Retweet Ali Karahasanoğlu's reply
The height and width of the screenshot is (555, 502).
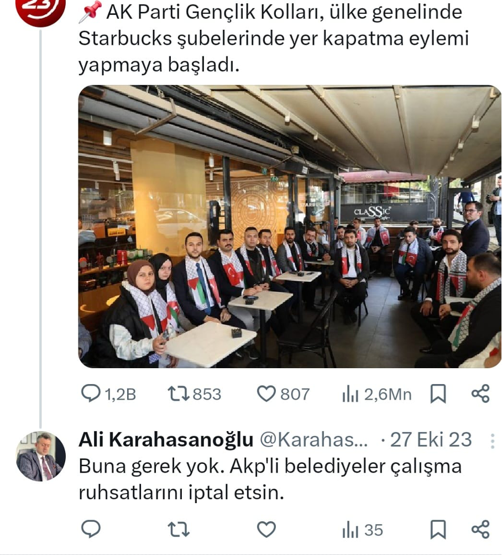tap(179, 530)
